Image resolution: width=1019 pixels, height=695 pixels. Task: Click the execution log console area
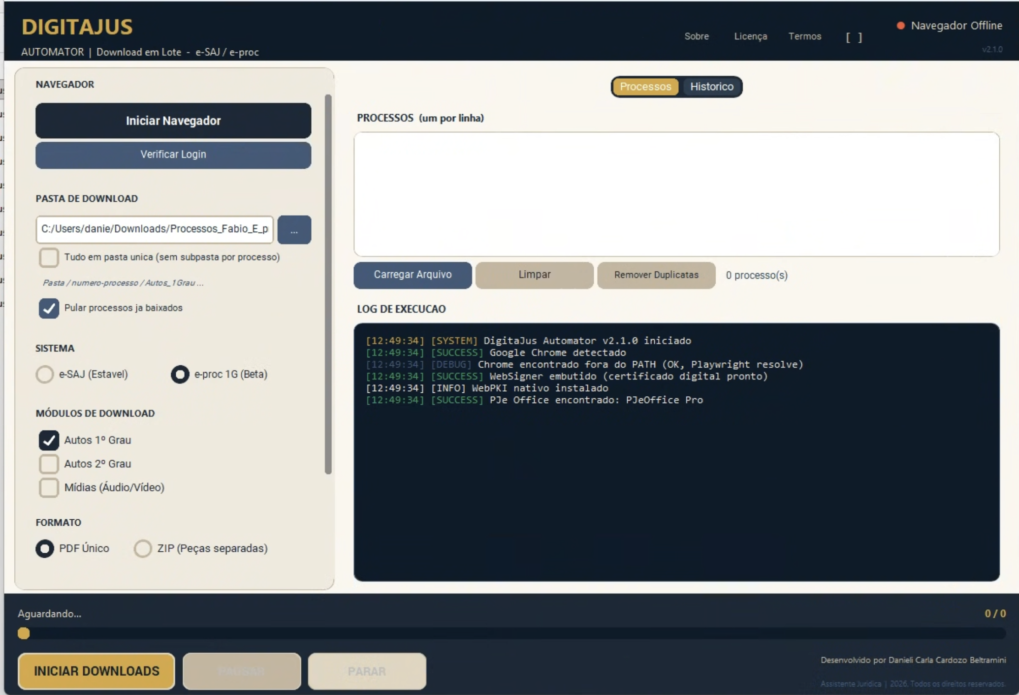pos(676,452)
